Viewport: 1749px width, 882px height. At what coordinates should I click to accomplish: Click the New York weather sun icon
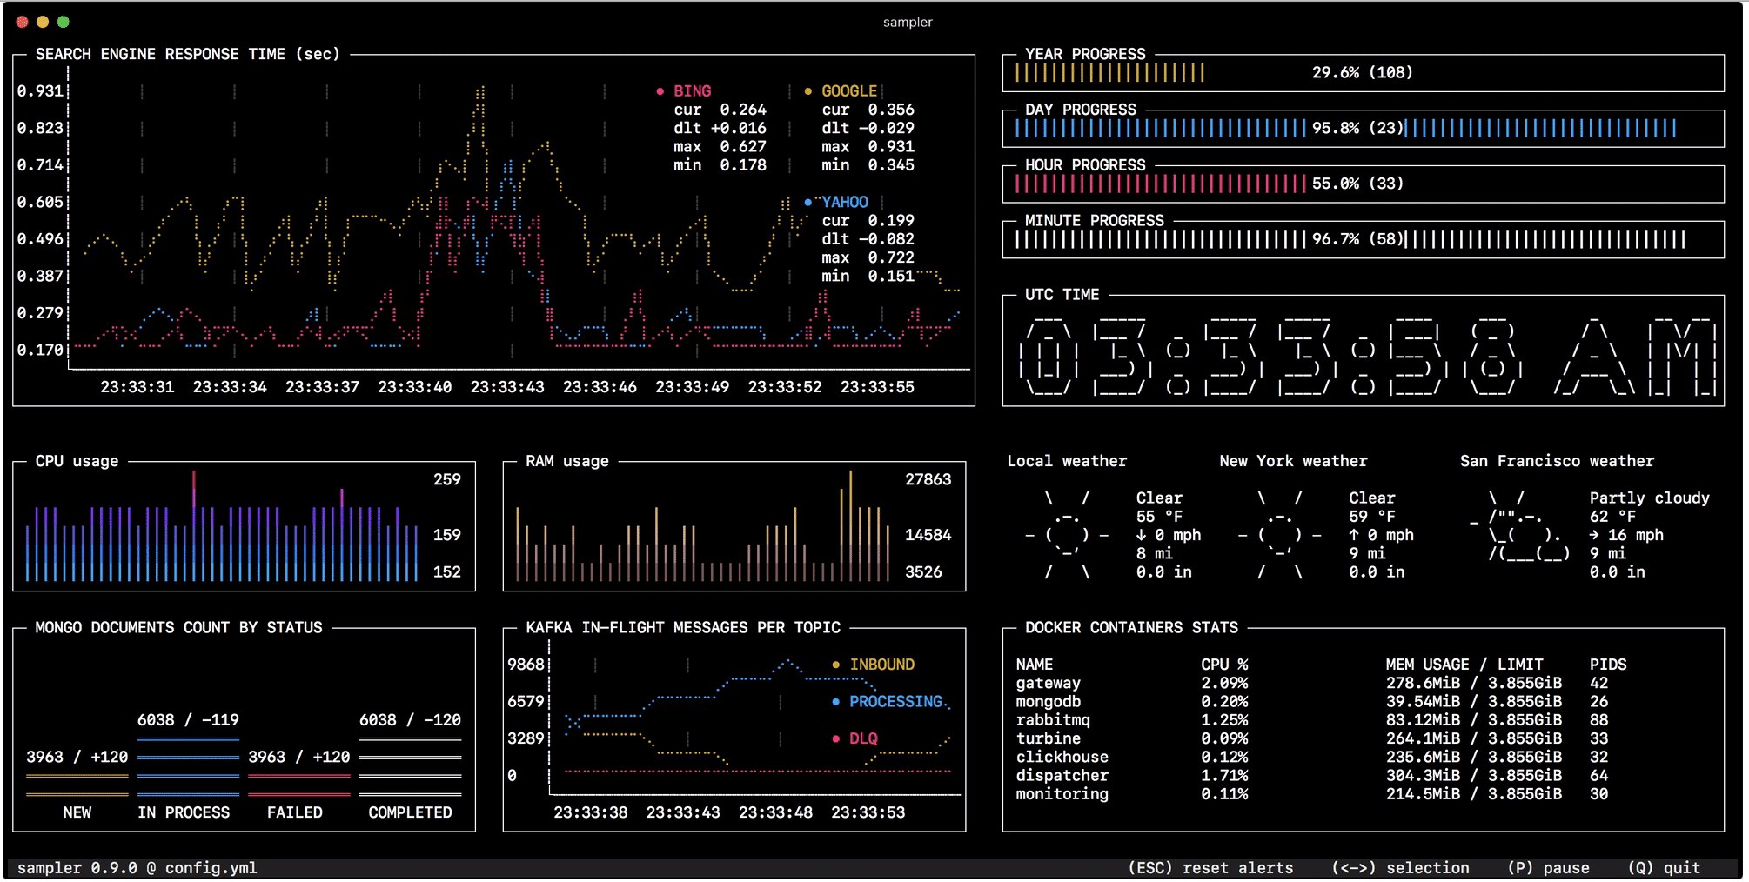[x=1280, y=535]
